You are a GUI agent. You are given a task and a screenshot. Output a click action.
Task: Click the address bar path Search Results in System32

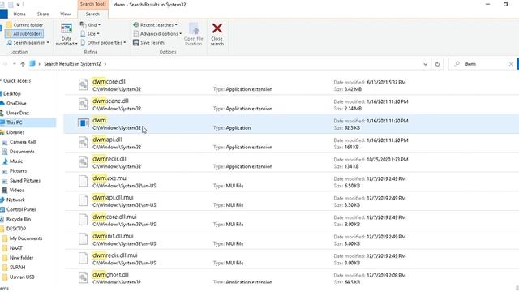coord(72,64)
